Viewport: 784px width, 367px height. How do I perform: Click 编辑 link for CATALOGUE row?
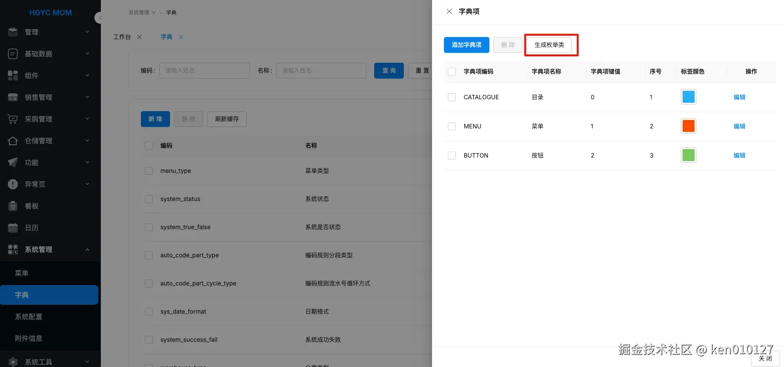[740, 97]
